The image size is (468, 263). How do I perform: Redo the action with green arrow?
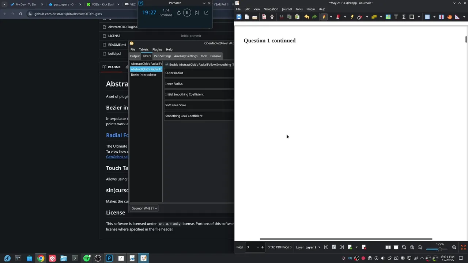pyautogui.click(x=314, y=17)
